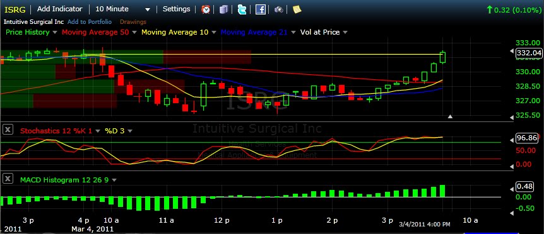The width and height of the screenshot is (544, 234).
Task: Select the Vol at Price label
Action: coord(320,32)
